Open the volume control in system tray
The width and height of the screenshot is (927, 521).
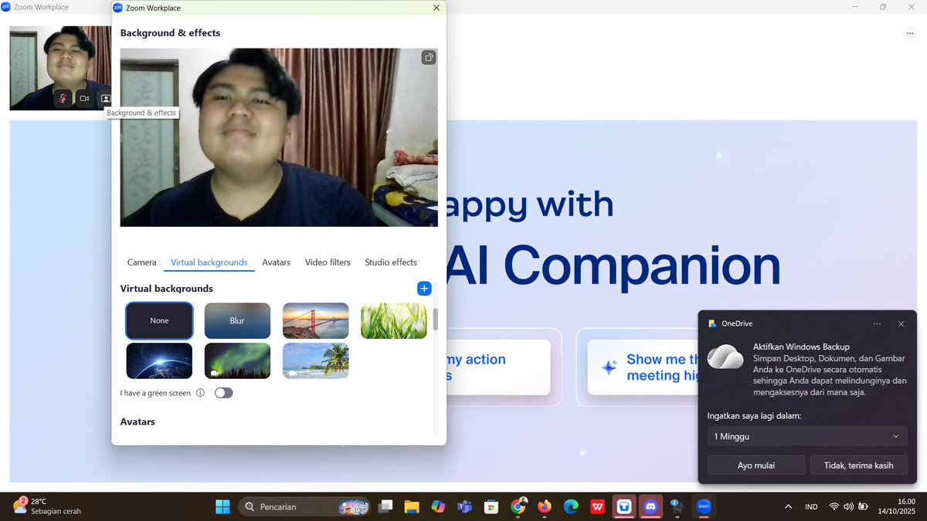[x=849, y=507]
